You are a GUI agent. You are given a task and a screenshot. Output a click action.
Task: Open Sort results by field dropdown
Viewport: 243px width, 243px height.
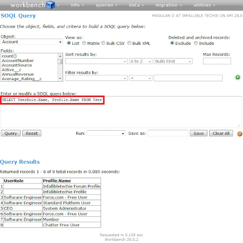[96, 61]
